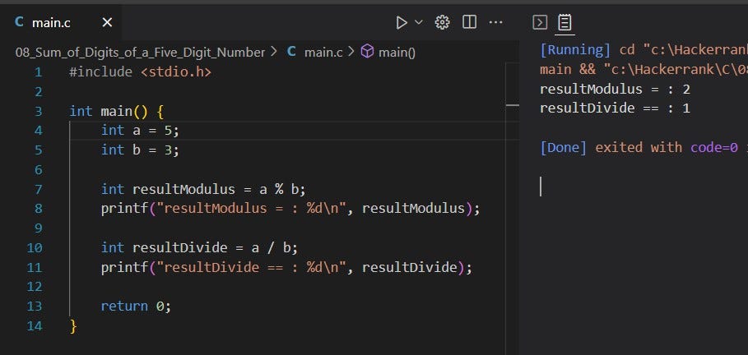
Task: Open the settings gear icon in editor toolbar
Action: tap(442, 22)
